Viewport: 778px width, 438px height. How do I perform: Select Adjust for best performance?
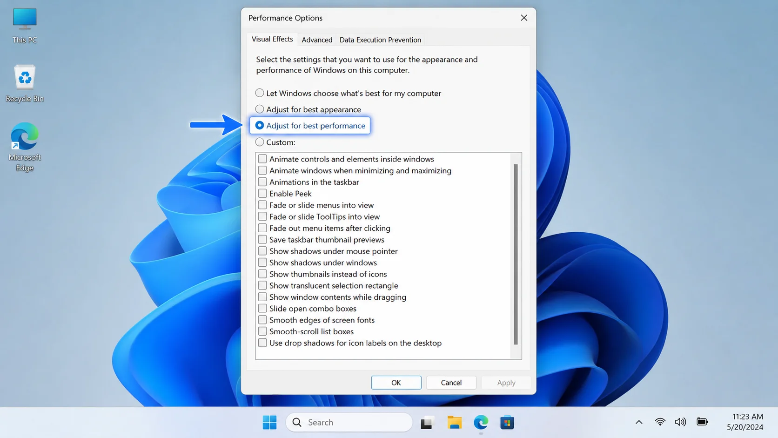(x=310, y=126)
